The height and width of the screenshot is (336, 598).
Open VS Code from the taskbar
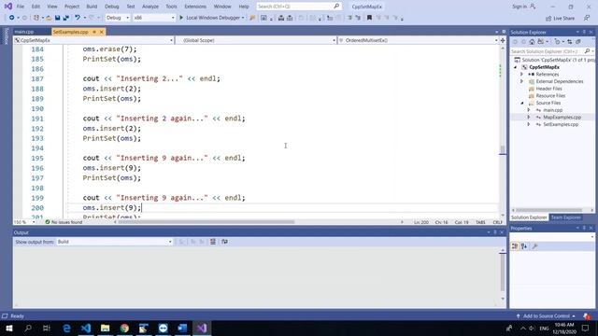coord(86,328)
